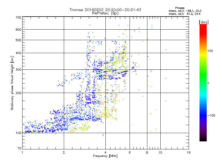The image size is (222, 166).
Task: Click the y-axis tick label '200'
Action: click(x=18, y=93)
